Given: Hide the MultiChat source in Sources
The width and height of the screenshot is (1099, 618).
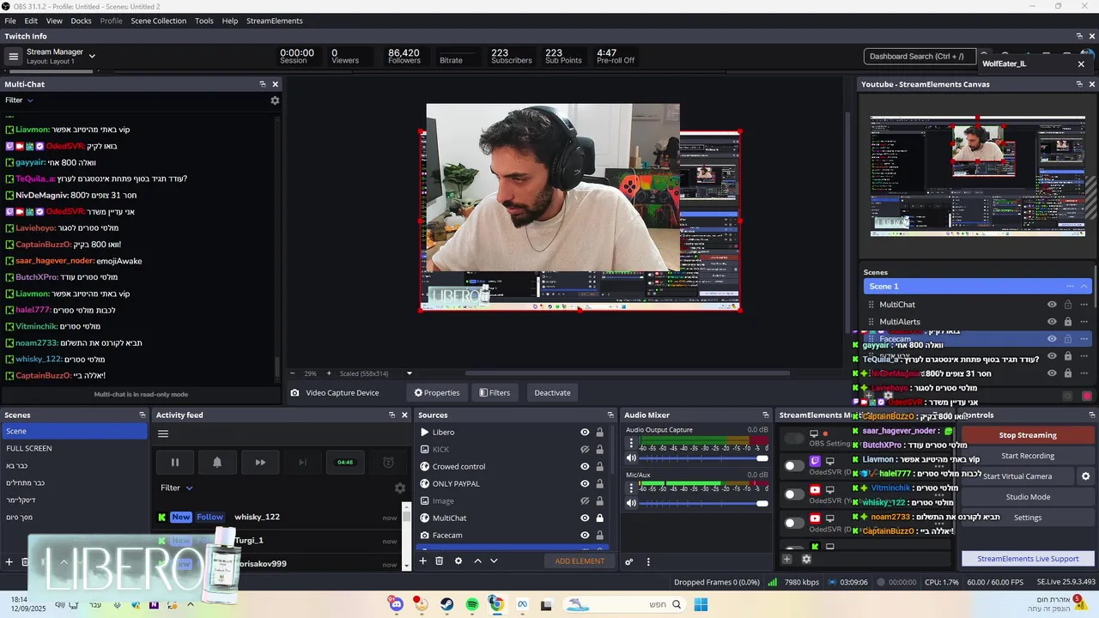Looking at the screenshot, I should click(x=585, y=518).
